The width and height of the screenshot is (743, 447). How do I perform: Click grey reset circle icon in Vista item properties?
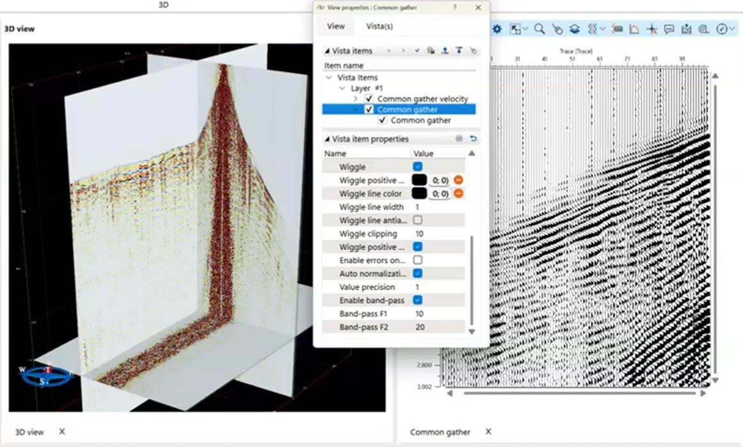(459, 139)
